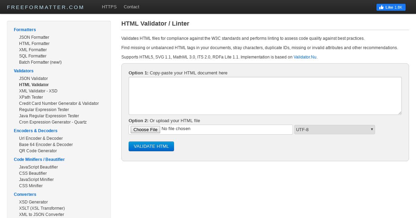Open HTML Formatter
The width and height of the screenshot is (416, 218).
34,44
